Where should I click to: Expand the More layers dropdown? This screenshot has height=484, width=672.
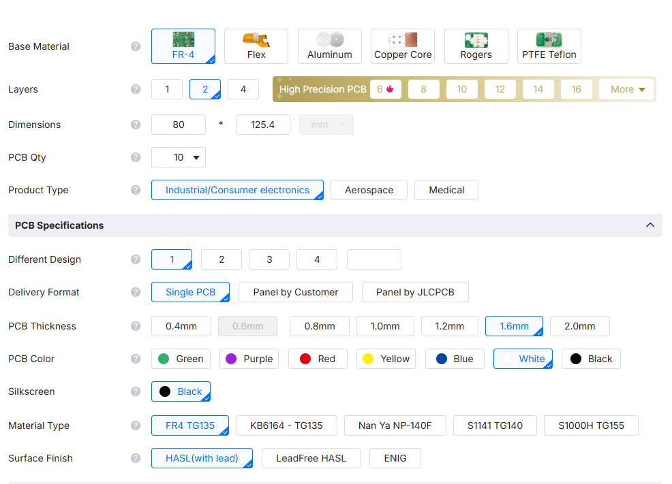click(628, 89)
